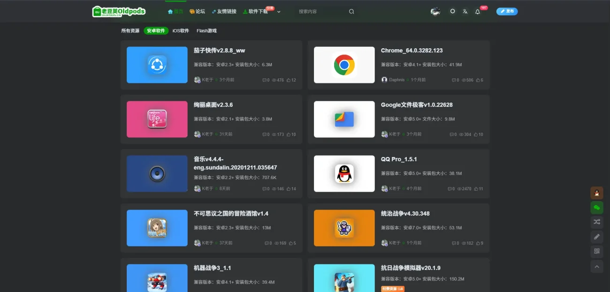Open title Google文件极客v1.0.22628
Image resolution: width=610 pixels, height=292 pixels.
tap(417, 105)
